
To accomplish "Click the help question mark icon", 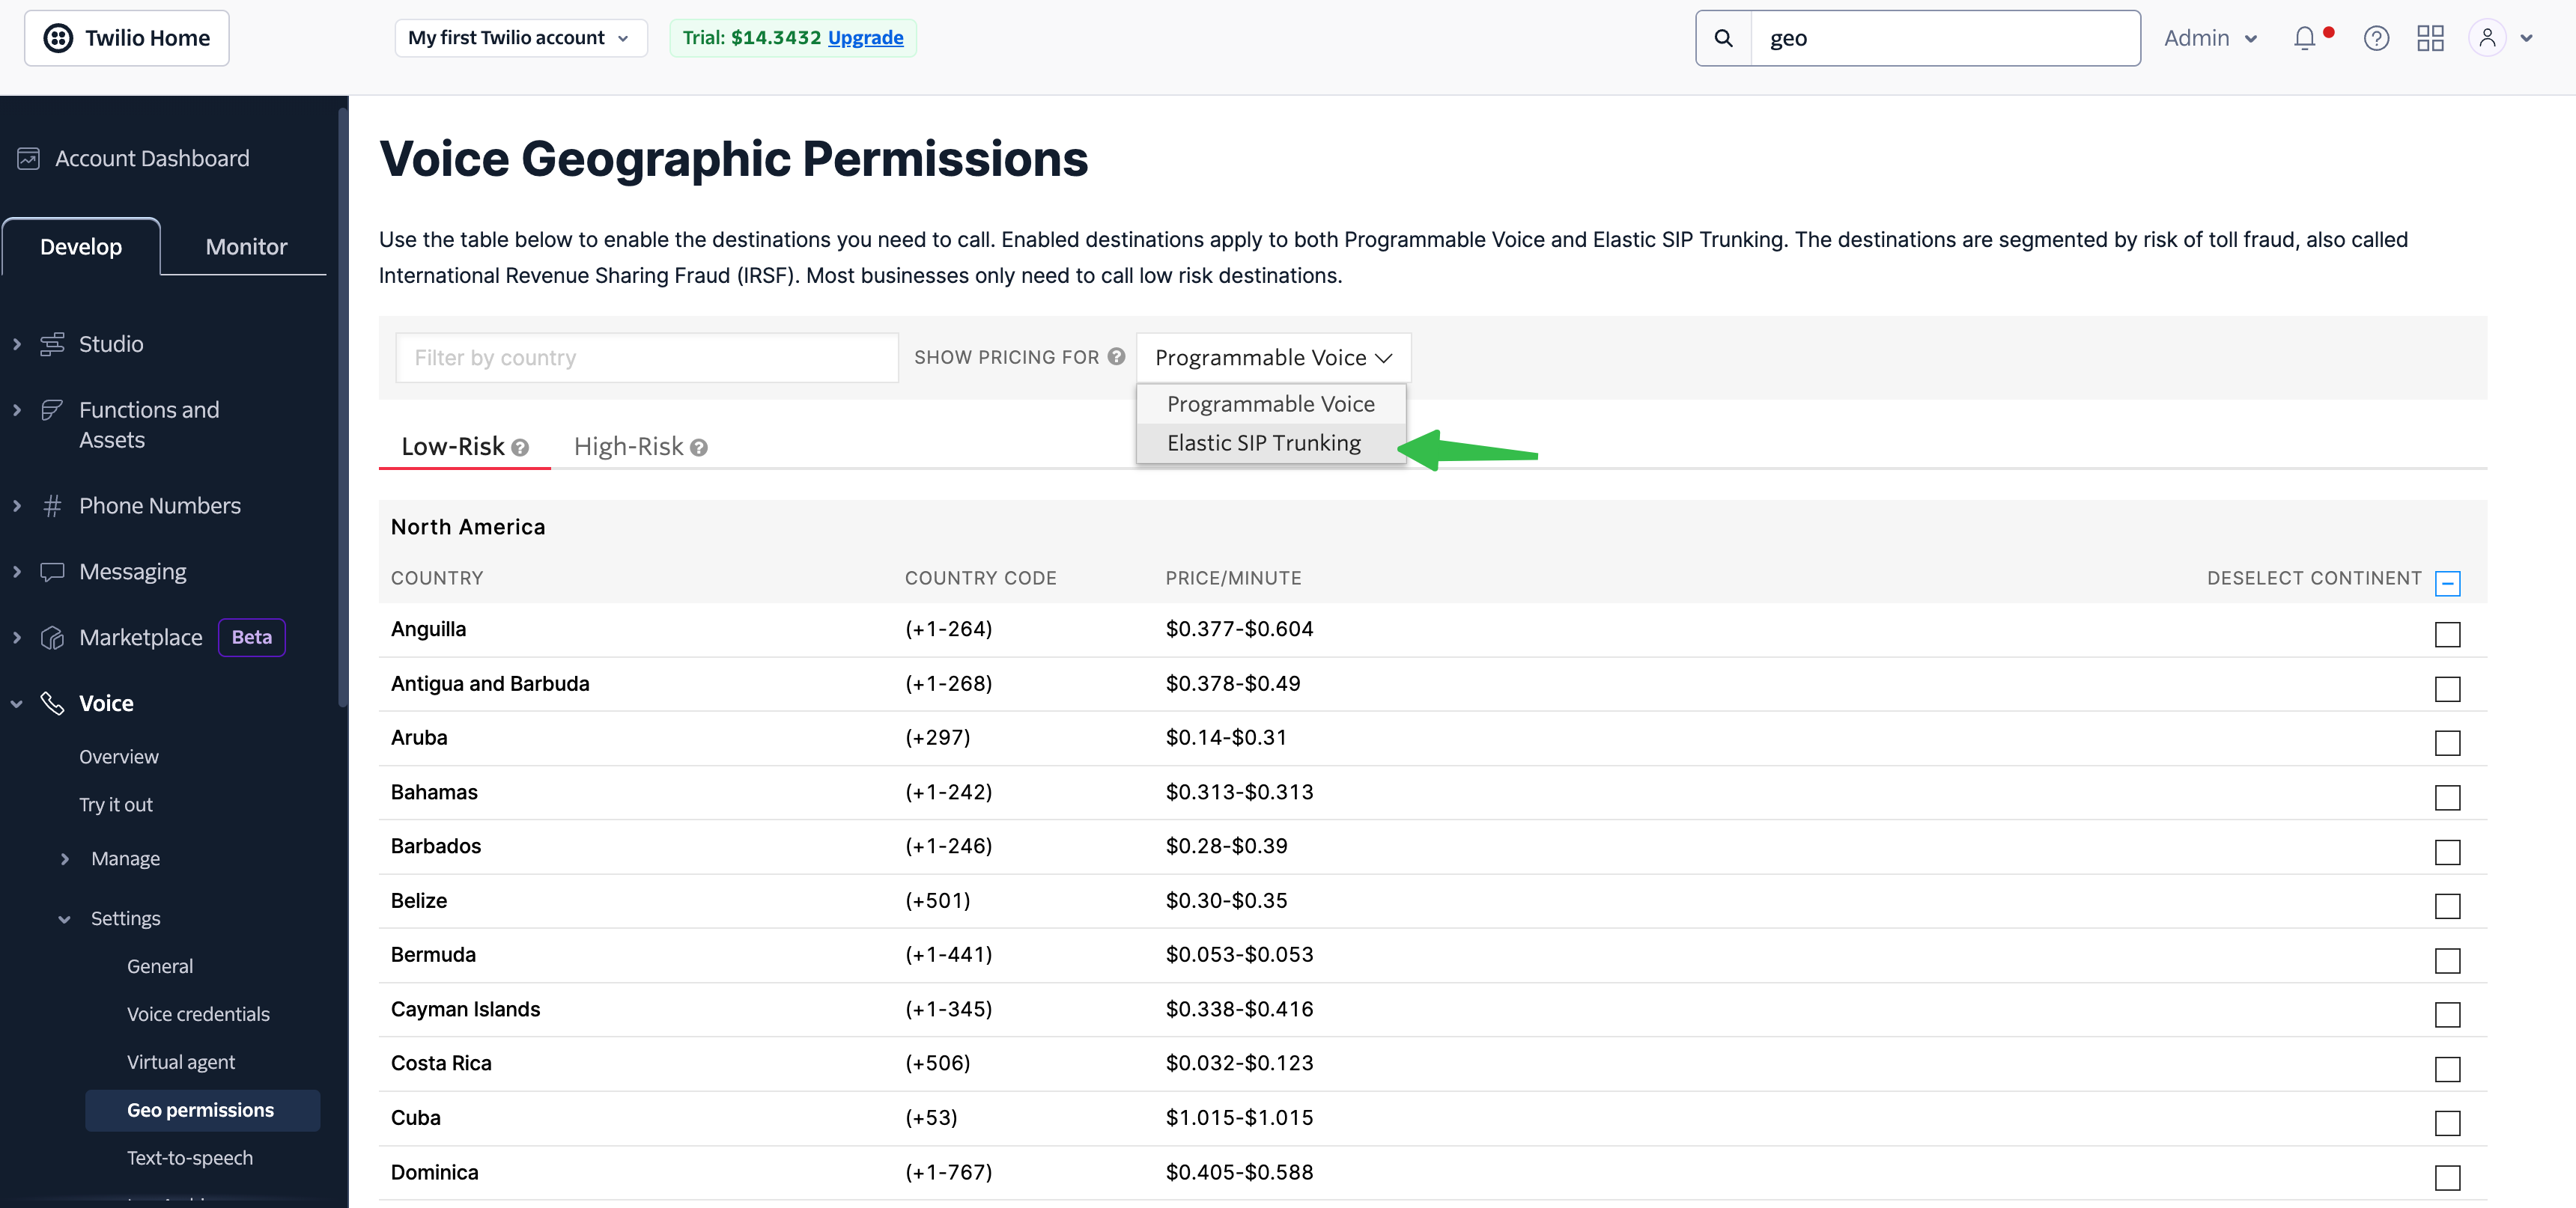I will 2377,38.
